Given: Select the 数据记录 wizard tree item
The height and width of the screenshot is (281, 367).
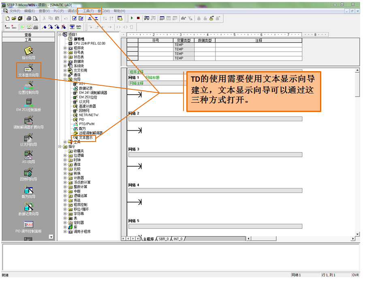Looking at the screenshot, I should pos(85,88).
